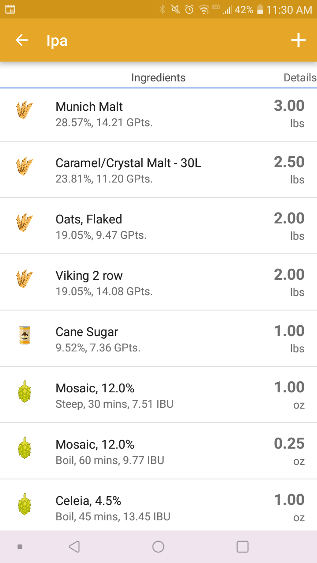Tap the grain icon next to Munich Malt
317x563 pixels.
tap(24, 110)
